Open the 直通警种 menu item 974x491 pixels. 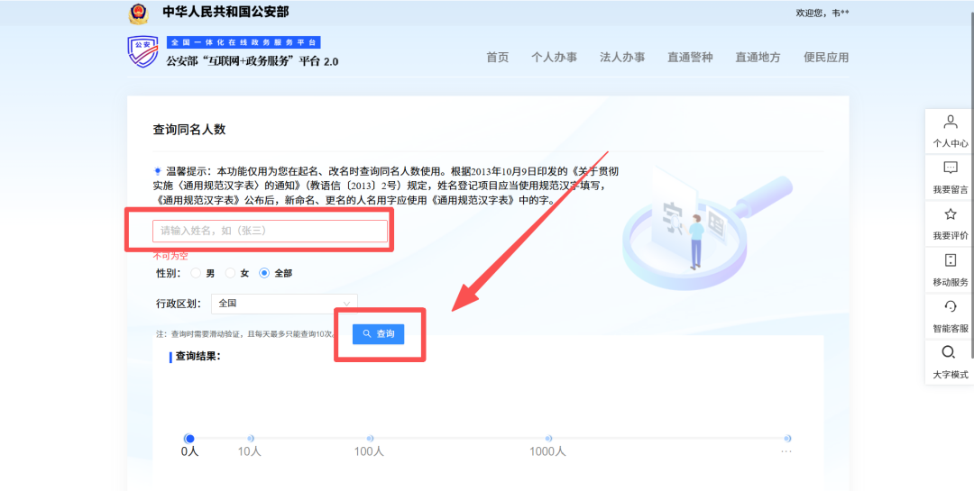[x=690, y=58]
